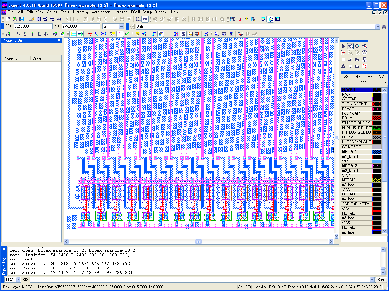The image size is (389, 291).
Task: Toggle the POLY layer in layer list
Action: point(356,118)
